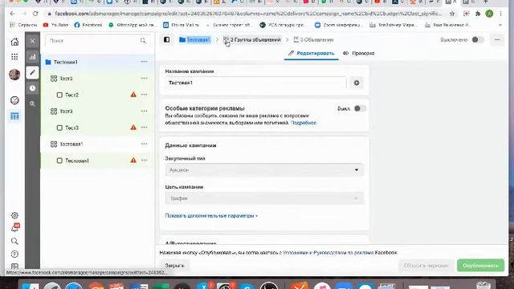Open the YouTube bookmark
The width and height of the screenshot is (514, 289).
55,25
